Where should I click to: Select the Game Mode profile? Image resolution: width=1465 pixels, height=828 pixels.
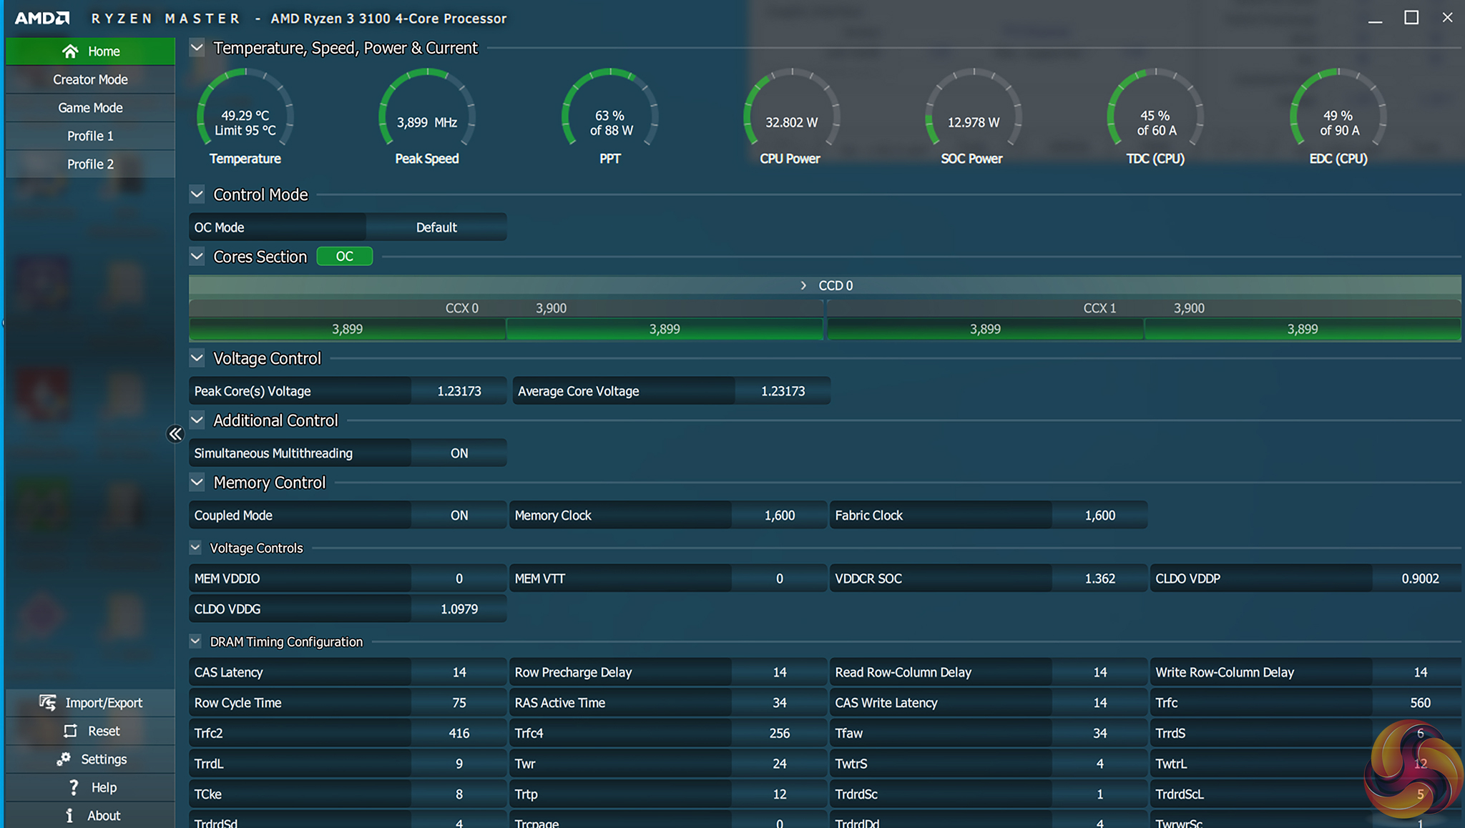tap(90, 107)
